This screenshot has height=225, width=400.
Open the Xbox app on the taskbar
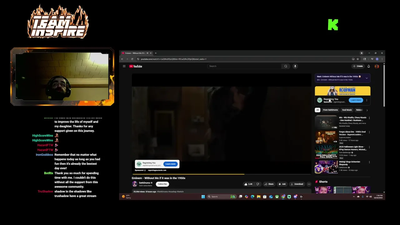(x=277, y=197)
